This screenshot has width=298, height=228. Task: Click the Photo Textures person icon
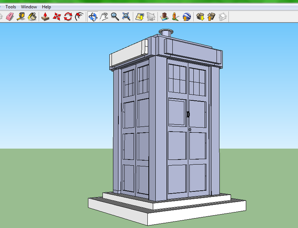(175, 17)
